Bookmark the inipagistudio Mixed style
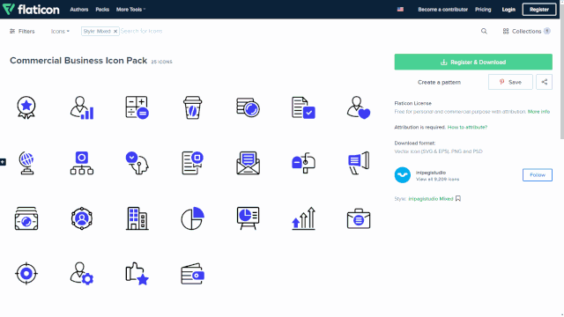The image size is (564, 317). pos(458,199)
